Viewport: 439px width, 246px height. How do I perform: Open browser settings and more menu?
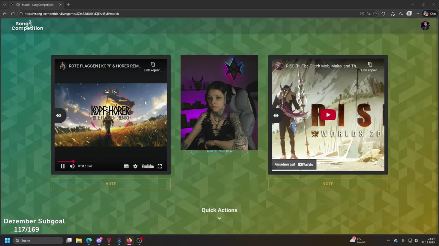point(417,14)
